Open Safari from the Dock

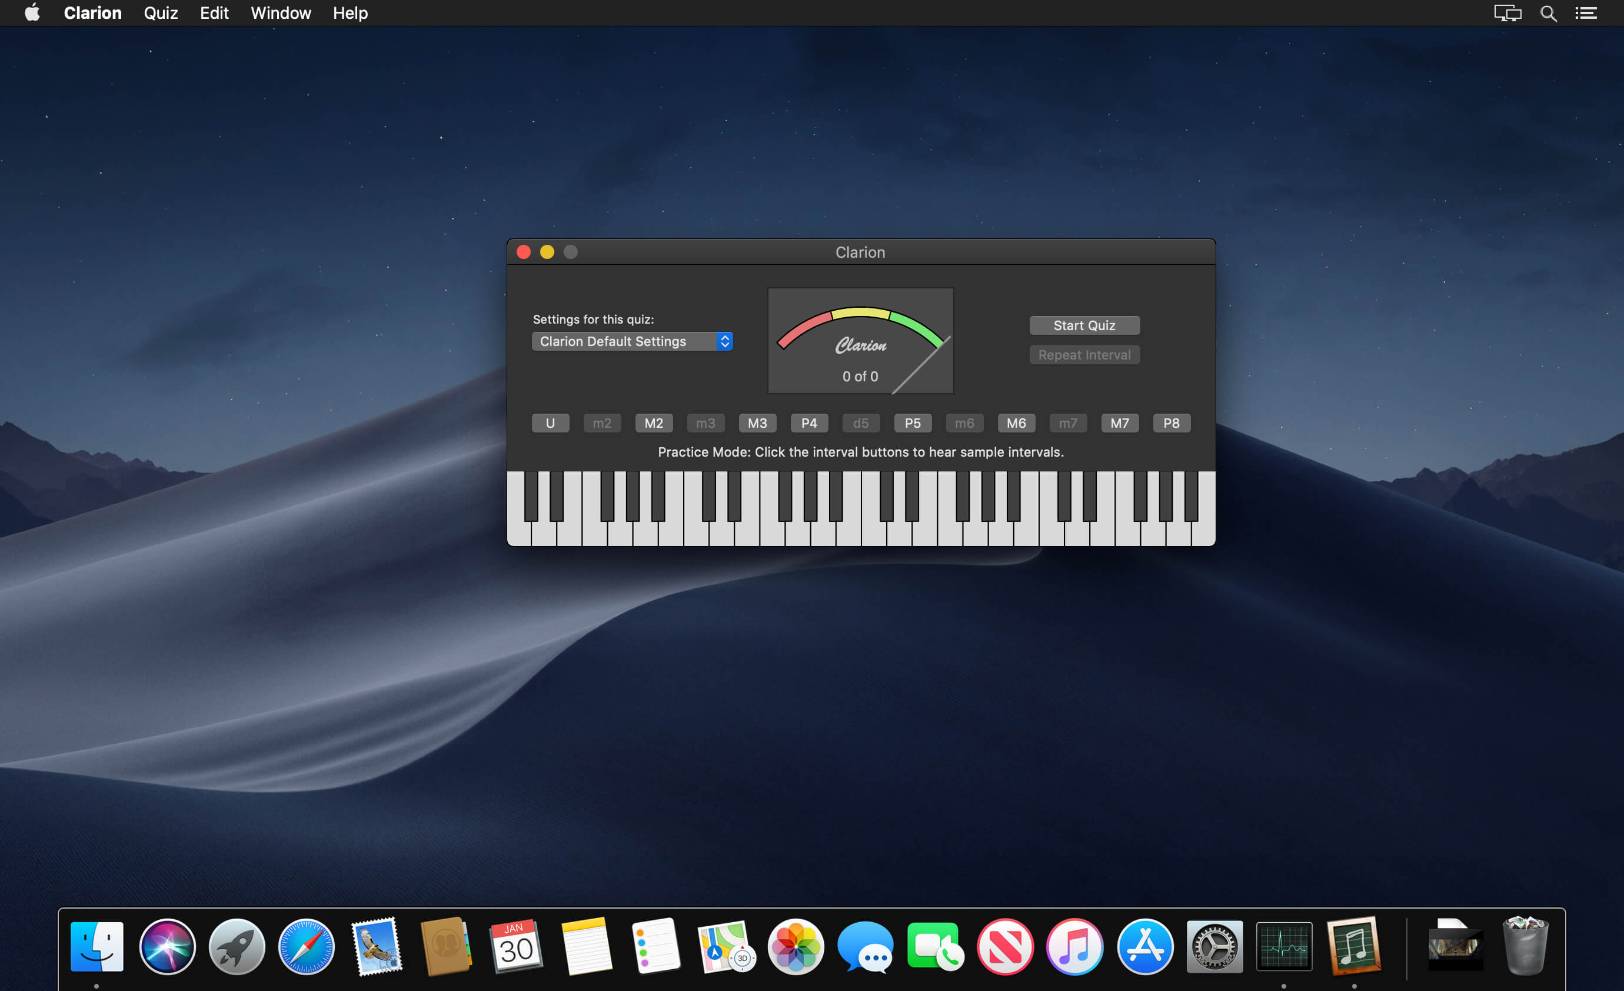[x=307, y=947]
